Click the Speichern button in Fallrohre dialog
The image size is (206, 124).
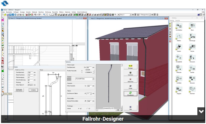click(130, 73)
